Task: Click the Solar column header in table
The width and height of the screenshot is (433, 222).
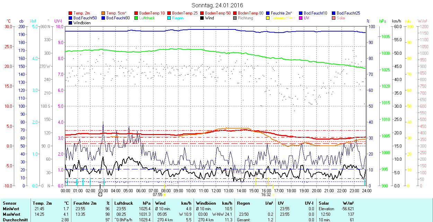Action: click(324, 203)
